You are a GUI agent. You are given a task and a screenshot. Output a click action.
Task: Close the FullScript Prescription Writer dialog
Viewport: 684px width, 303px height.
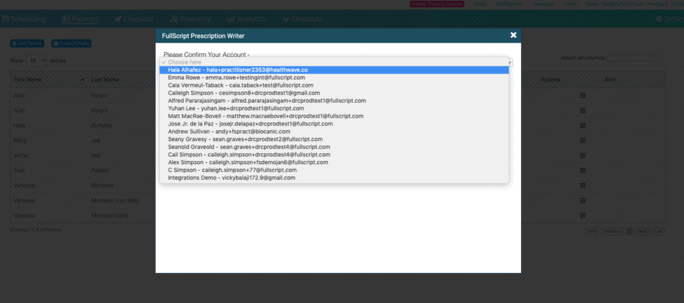click(x=514, y=35)
